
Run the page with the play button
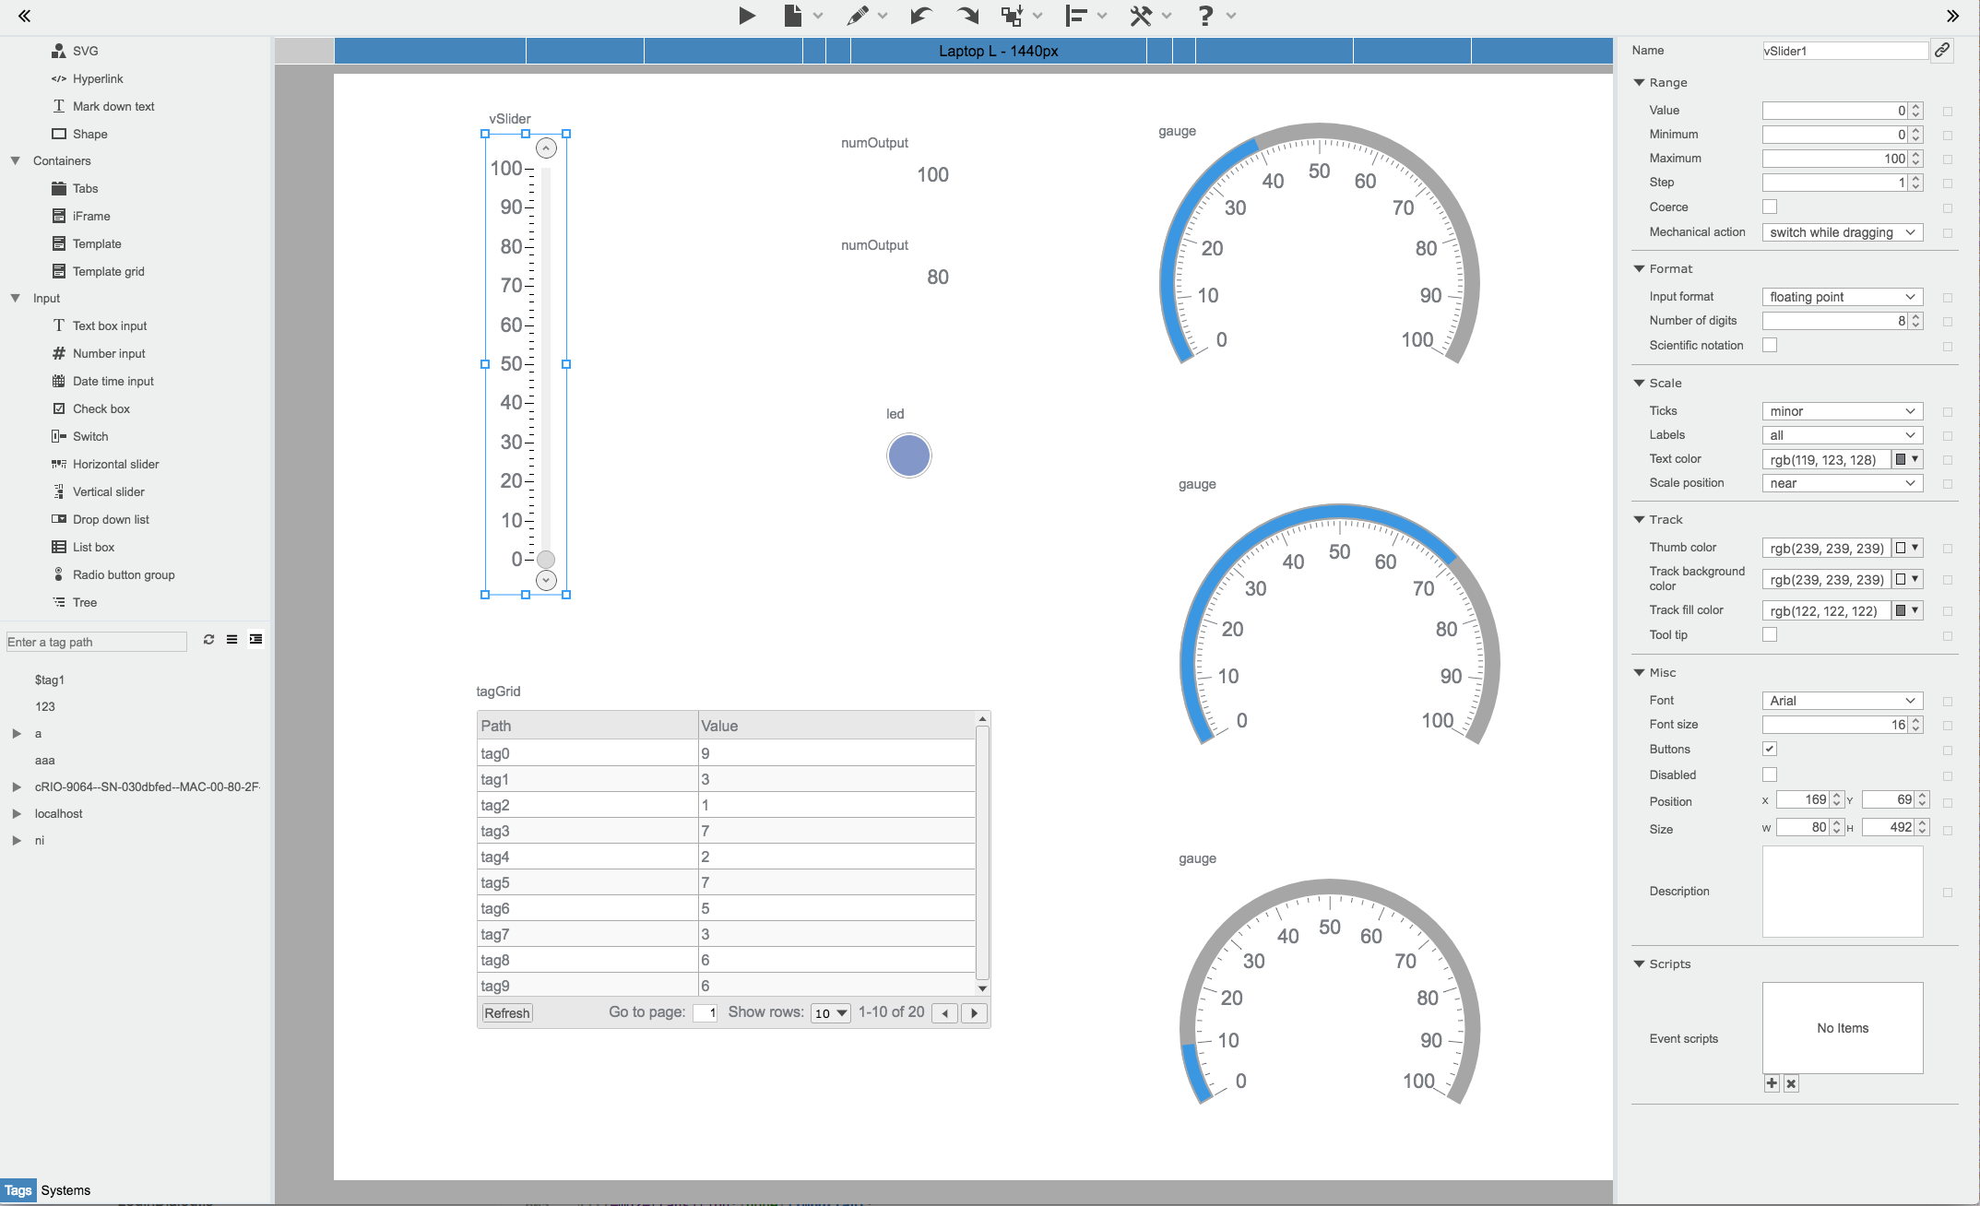[747, 16]
